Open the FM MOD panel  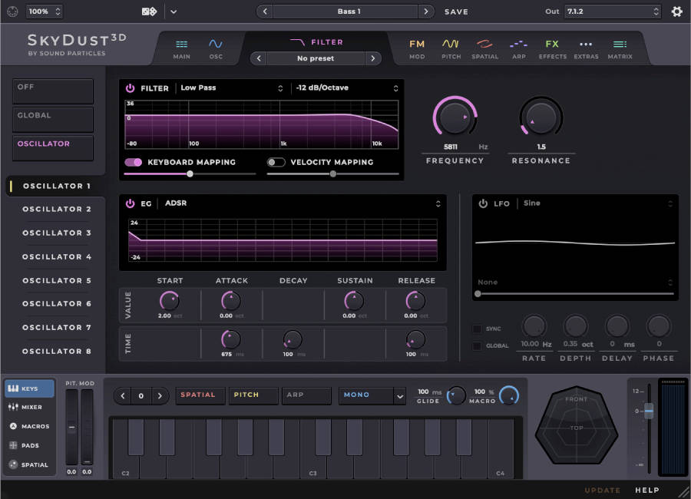click(x=417, y=48)
